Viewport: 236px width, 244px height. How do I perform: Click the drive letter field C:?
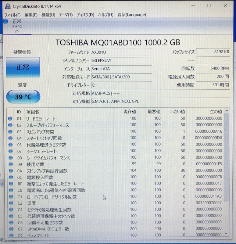tap(121, 85)
